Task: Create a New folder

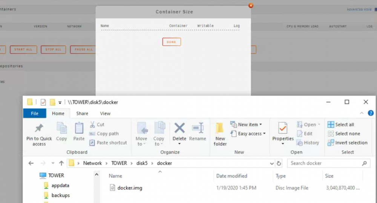Action: point(220,134)
